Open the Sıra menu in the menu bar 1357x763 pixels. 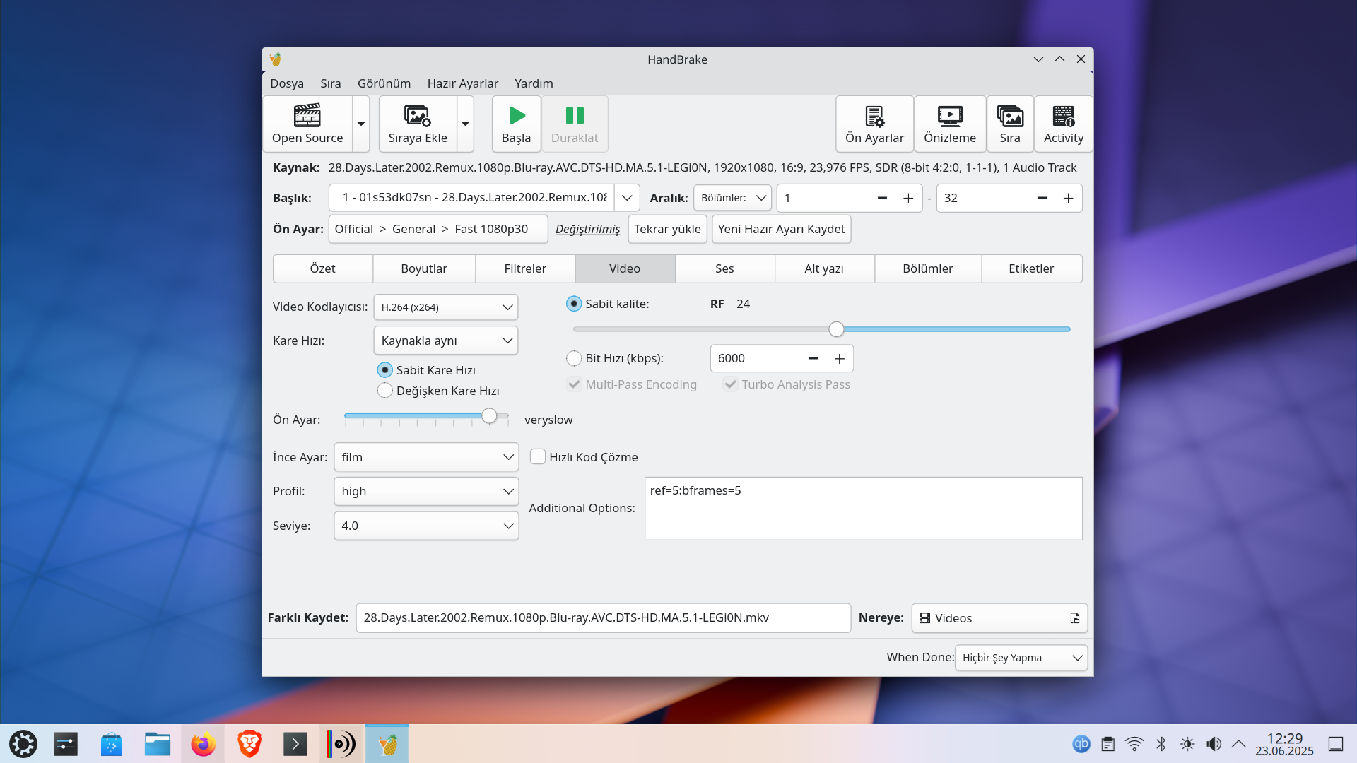[x=331, y=83]
